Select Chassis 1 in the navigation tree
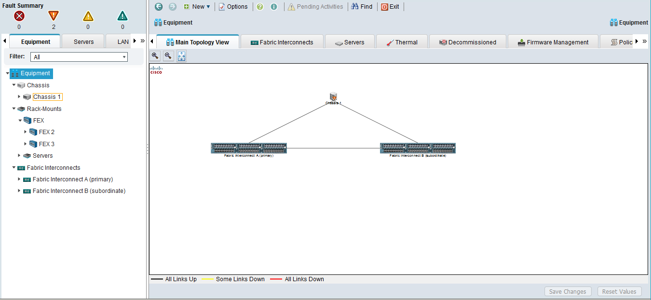Viewport: 651px width, 300px height. pyautogui.click(x=47, y=97)
